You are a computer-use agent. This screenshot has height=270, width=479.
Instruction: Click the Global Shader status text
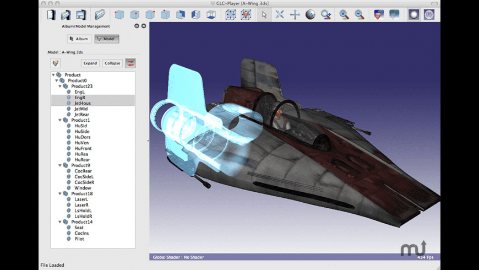click(x=178, y=257)
